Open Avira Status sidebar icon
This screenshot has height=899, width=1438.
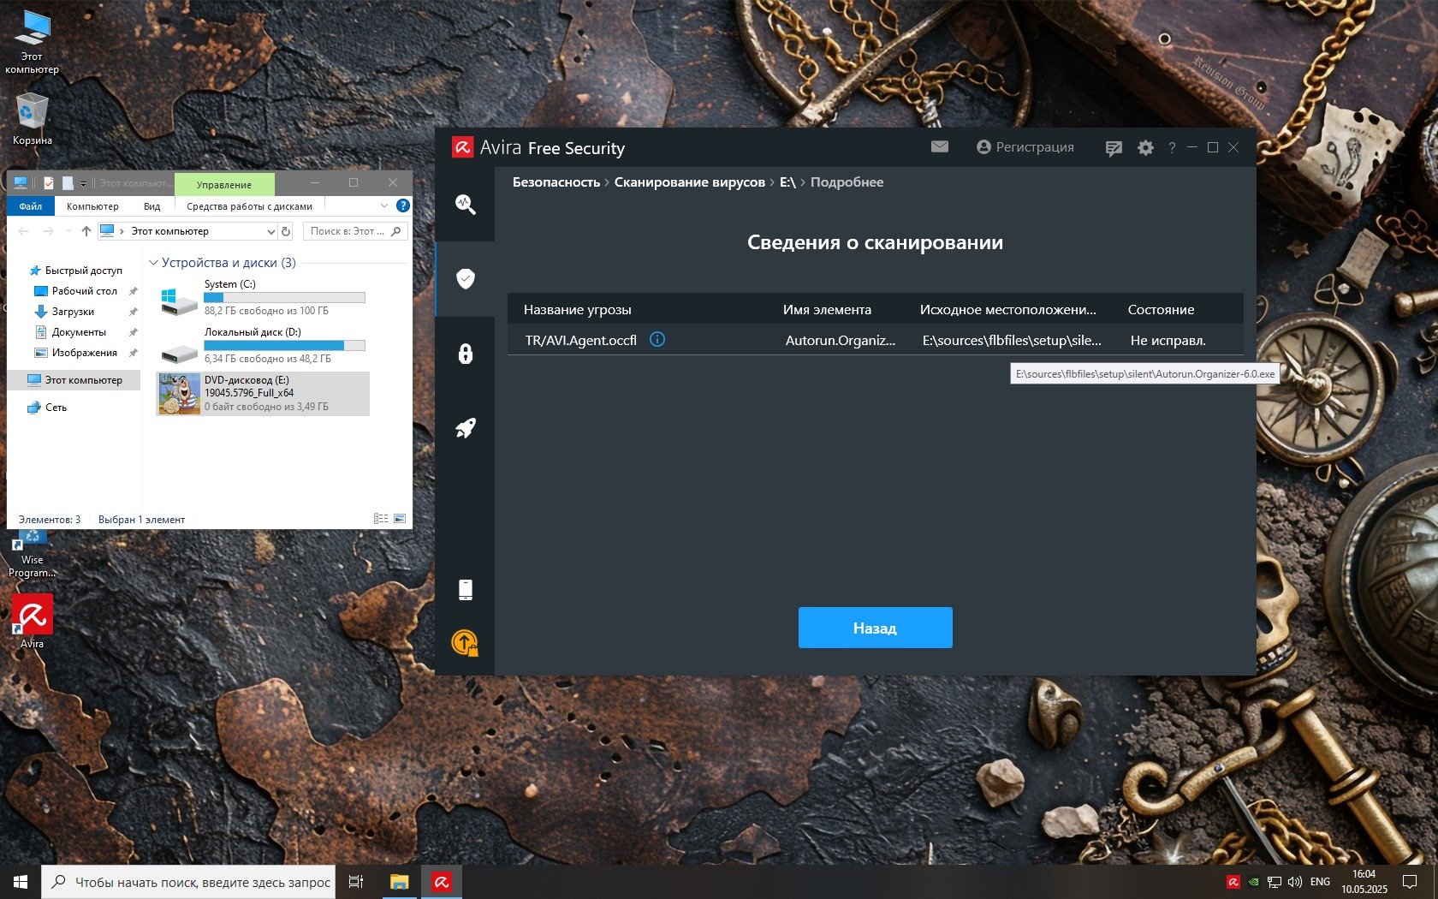coord(465,204)
